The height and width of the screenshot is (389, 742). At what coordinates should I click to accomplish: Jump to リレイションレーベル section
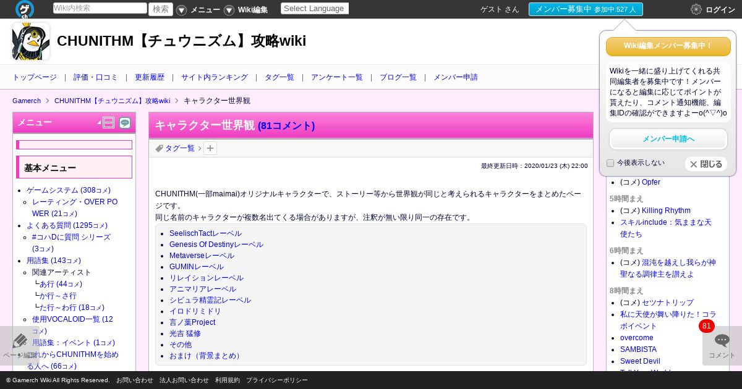coord(207,278)
